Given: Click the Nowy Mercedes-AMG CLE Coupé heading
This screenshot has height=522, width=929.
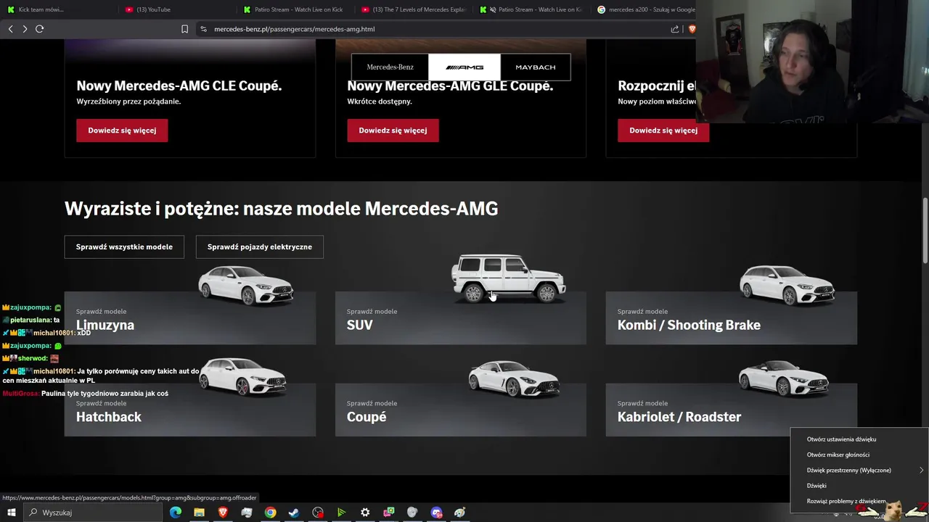Looking at the screenshot, I should [x=179, y=86].
